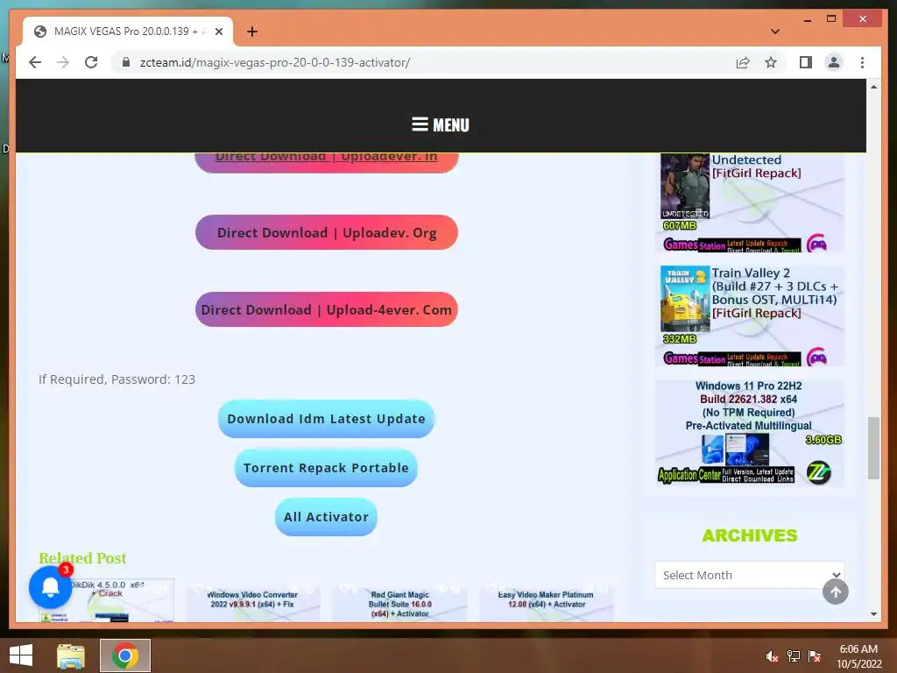Image resolution: width=897 pixels, height=673 pixels.
Task: Open the Undetected [FitGirl Repack] post title
Action: (x=756, y=166)
